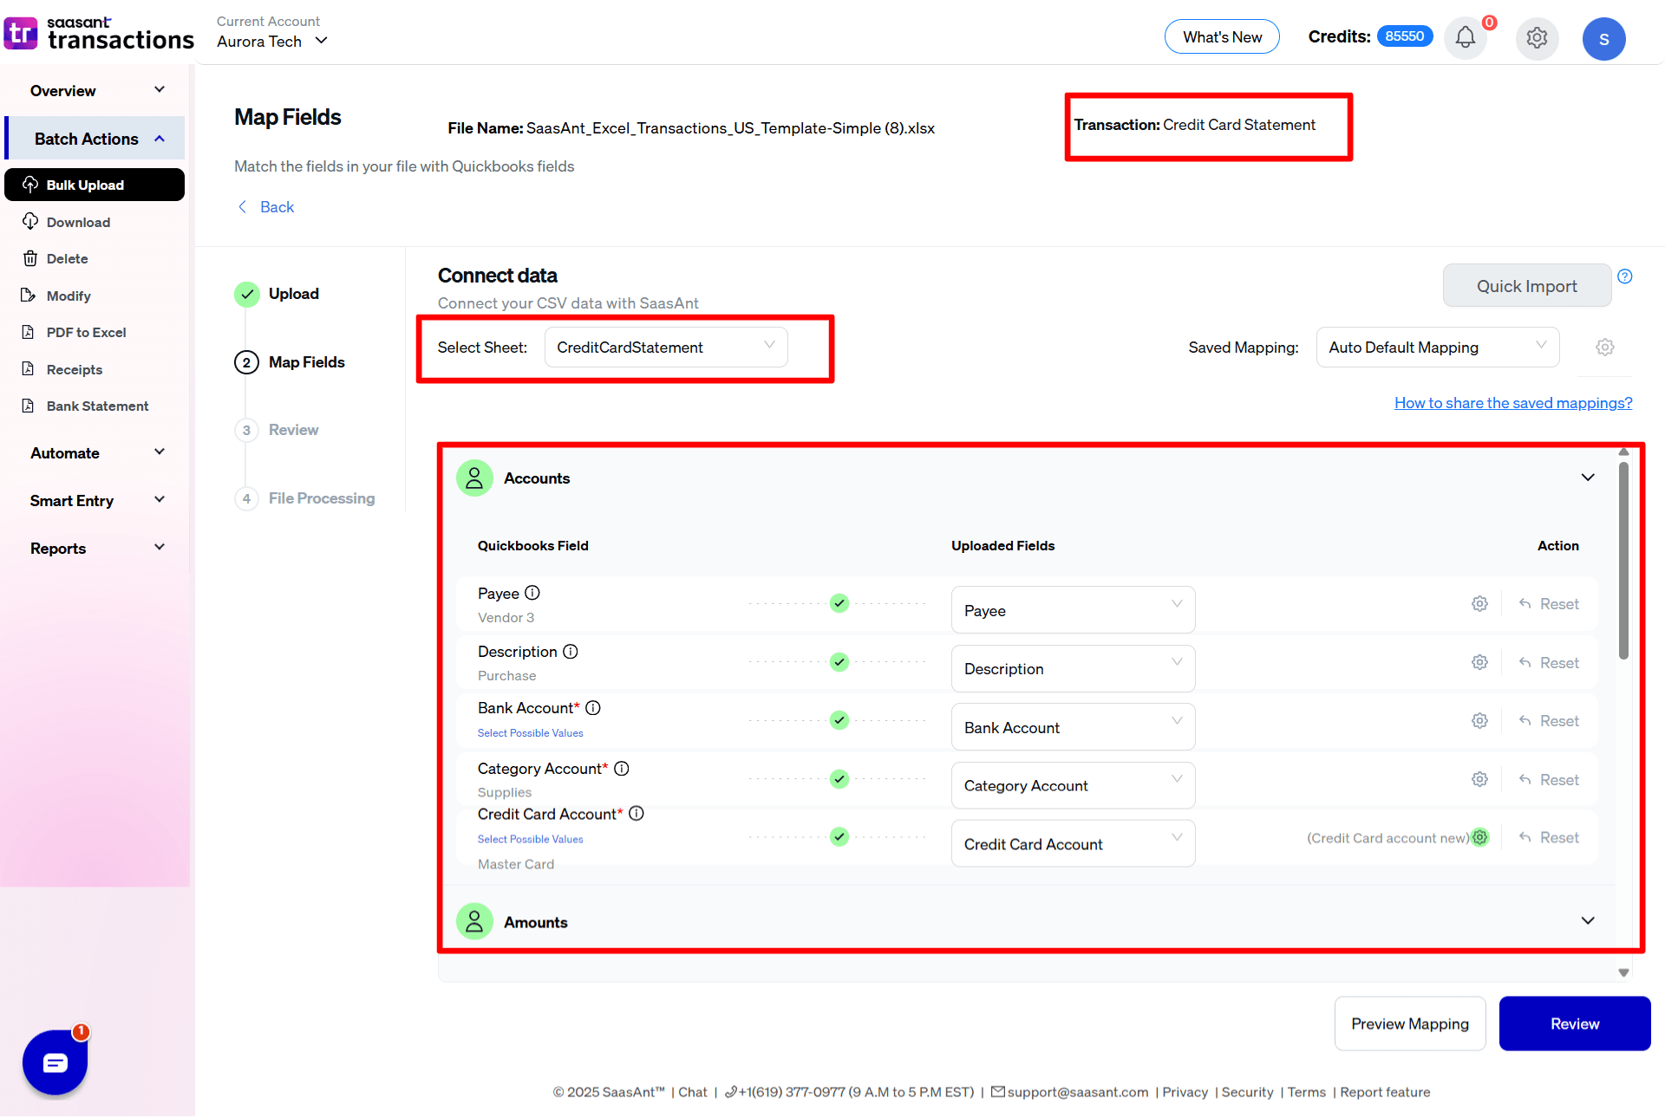Click the Quick Import help question icon

[x=1625, y=276]
